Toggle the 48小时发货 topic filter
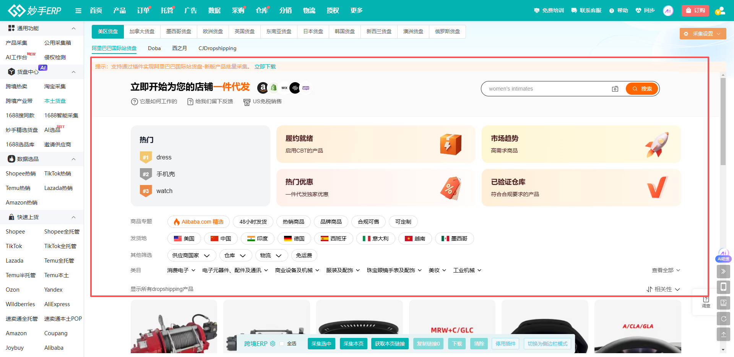 coord(253,222)
